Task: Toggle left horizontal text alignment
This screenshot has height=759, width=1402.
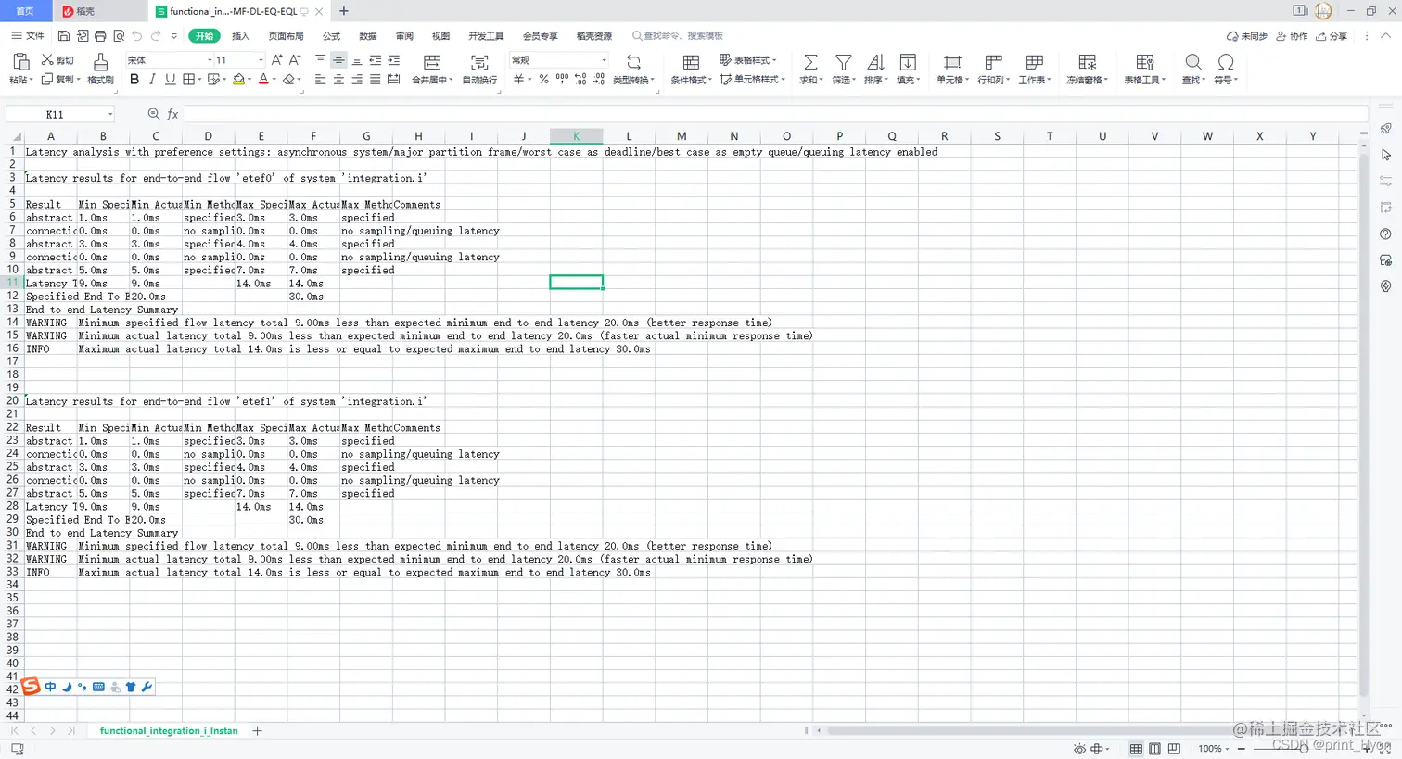Action: (320, 80)
